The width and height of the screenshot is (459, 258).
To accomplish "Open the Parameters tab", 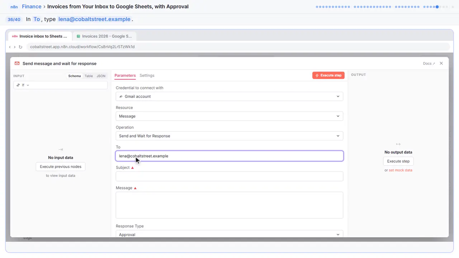I will [125, 76].
